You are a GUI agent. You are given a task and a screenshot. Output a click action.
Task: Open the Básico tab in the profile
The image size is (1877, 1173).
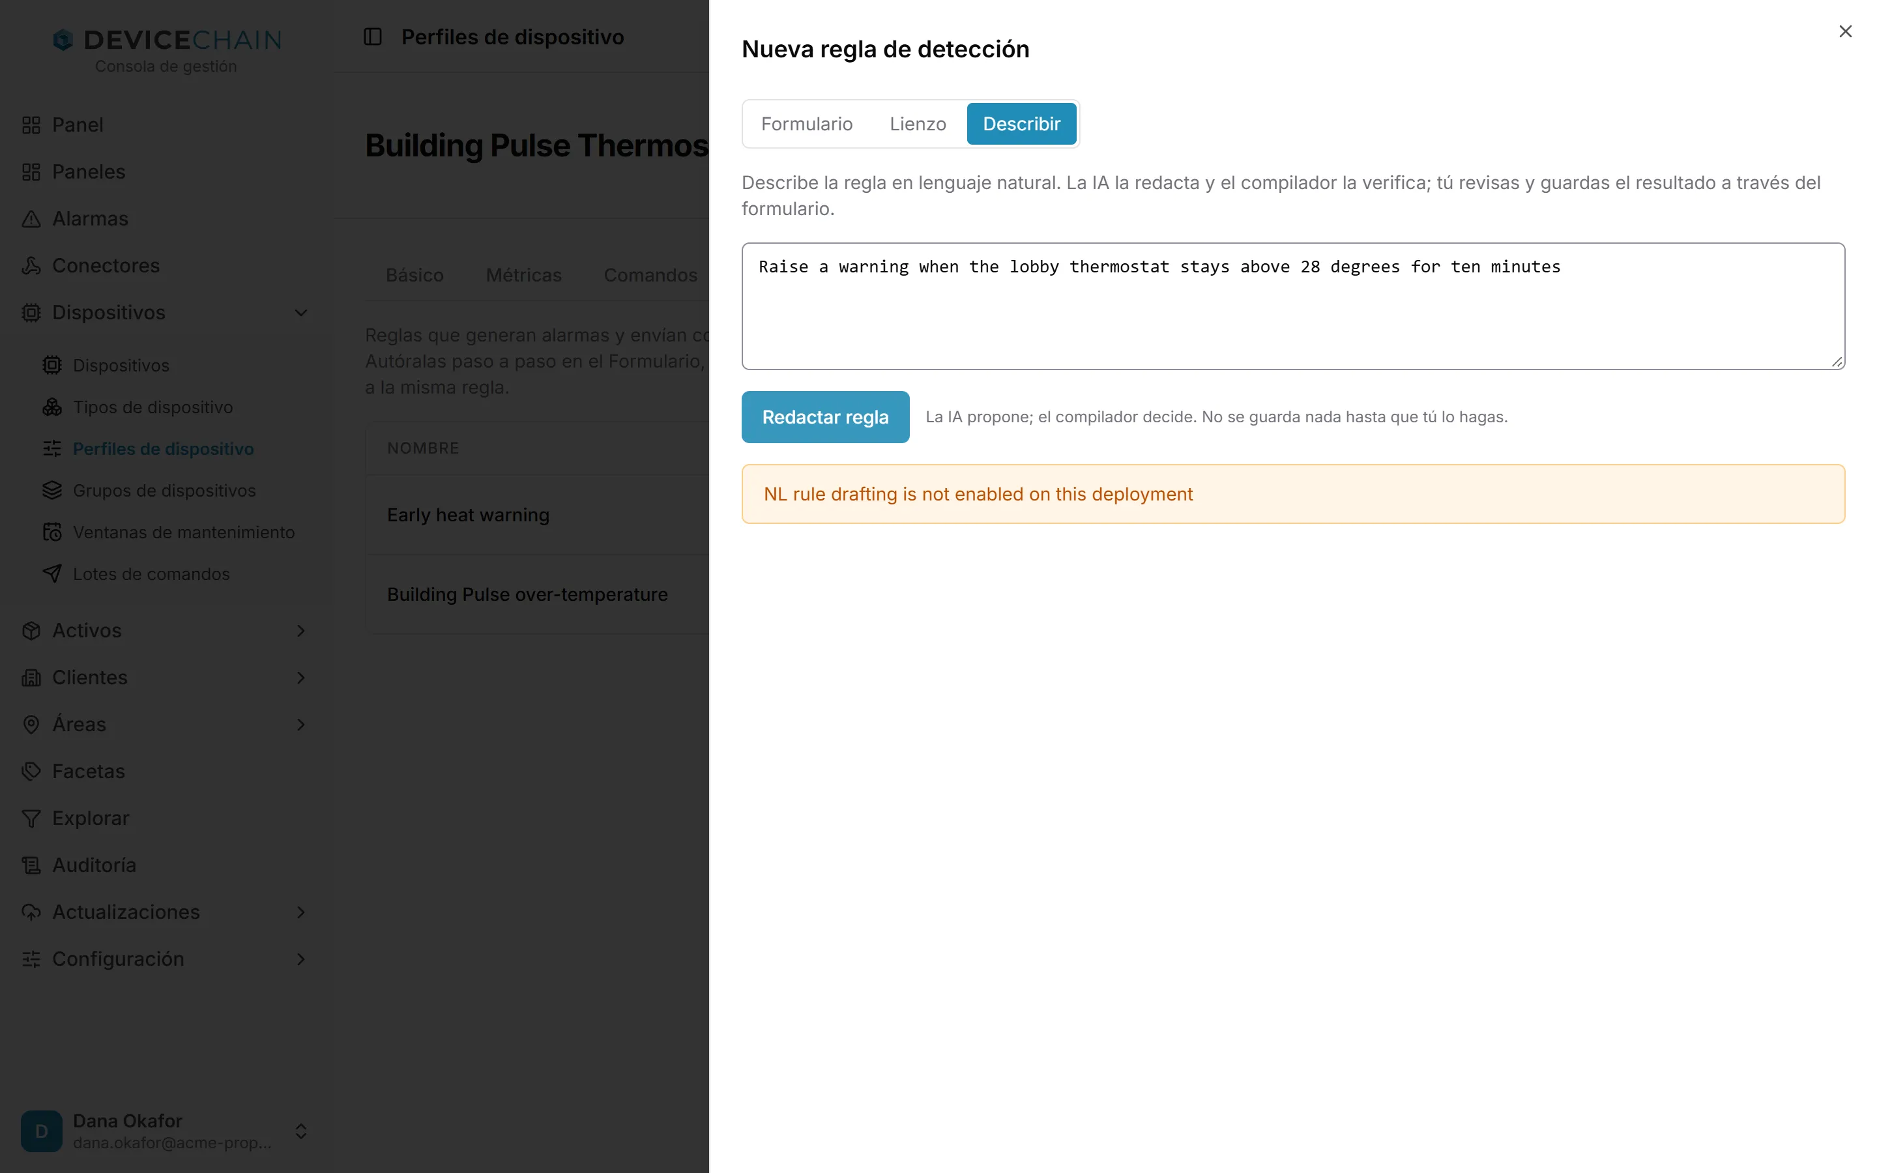click(x=415, y=276)
